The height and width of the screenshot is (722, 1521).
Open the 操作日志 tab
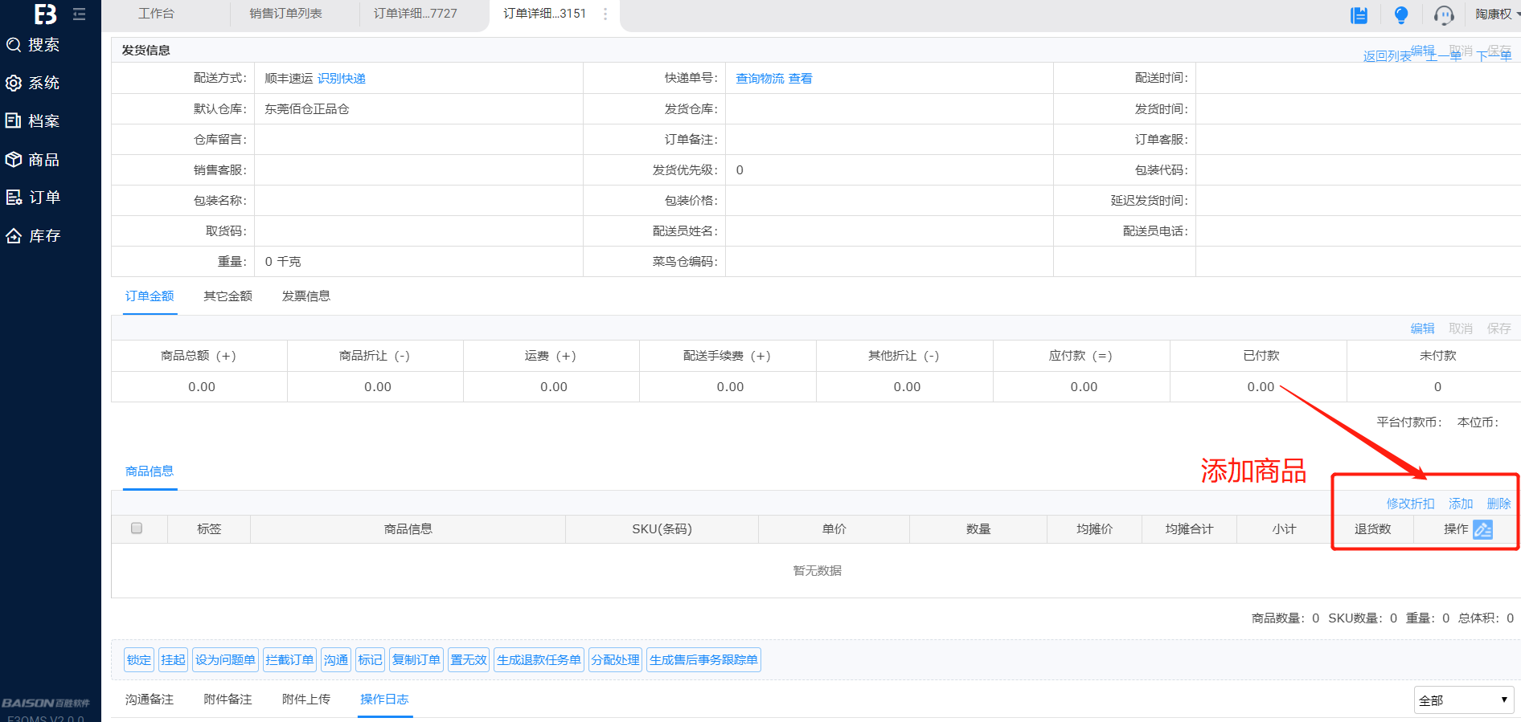(384, 700)
